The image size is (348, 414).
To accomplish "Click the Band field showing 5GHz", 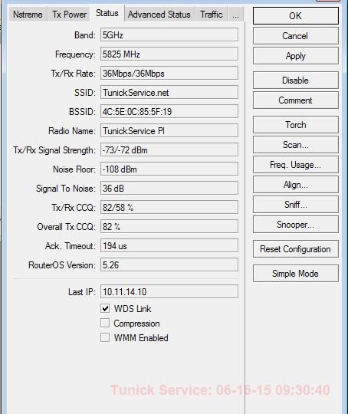I will click(x=169, y=34).
